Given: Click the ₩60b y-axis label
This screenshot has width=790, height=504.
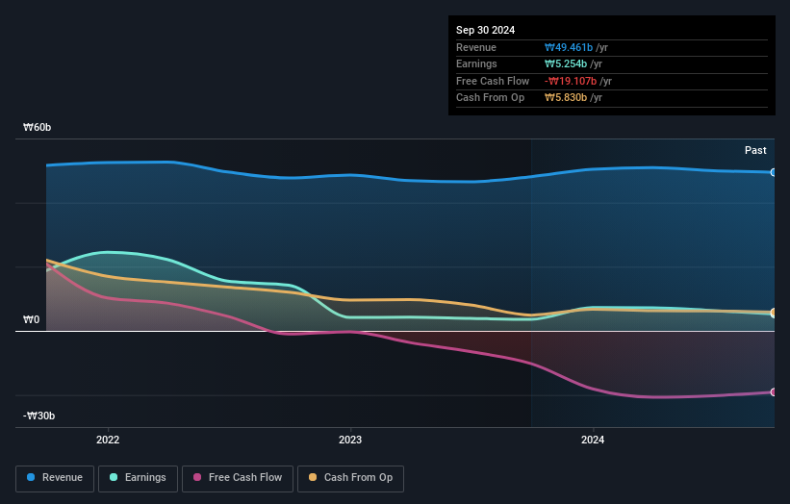Looking at the screenshot, I should [38, 127].
